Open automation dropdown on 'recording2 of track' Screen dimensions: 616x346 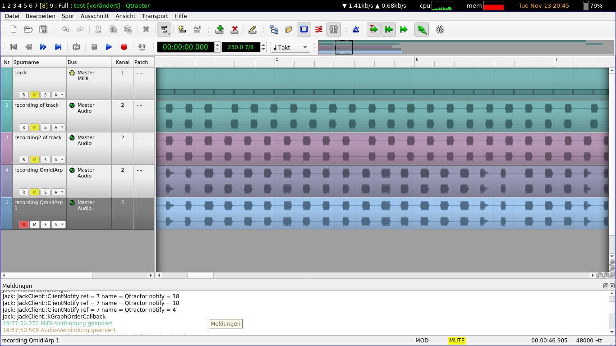pyautogui.click(x=59, y=160)
